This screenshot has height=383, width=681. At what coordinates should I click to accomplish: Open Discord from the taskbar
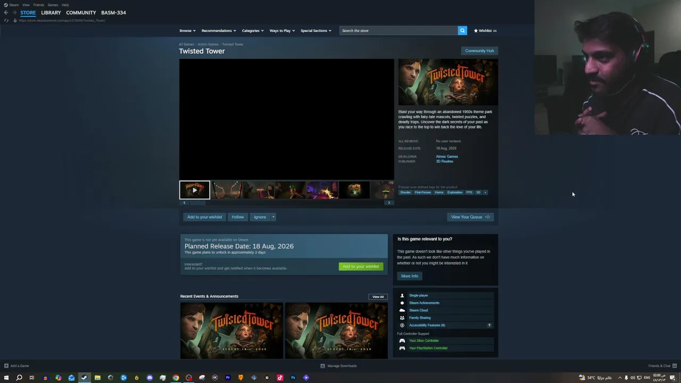click(x=150, y=378)
